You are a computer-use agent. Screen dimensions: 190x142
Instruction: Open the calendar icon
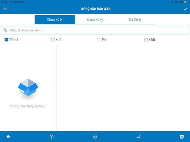[x=182, y=136]
